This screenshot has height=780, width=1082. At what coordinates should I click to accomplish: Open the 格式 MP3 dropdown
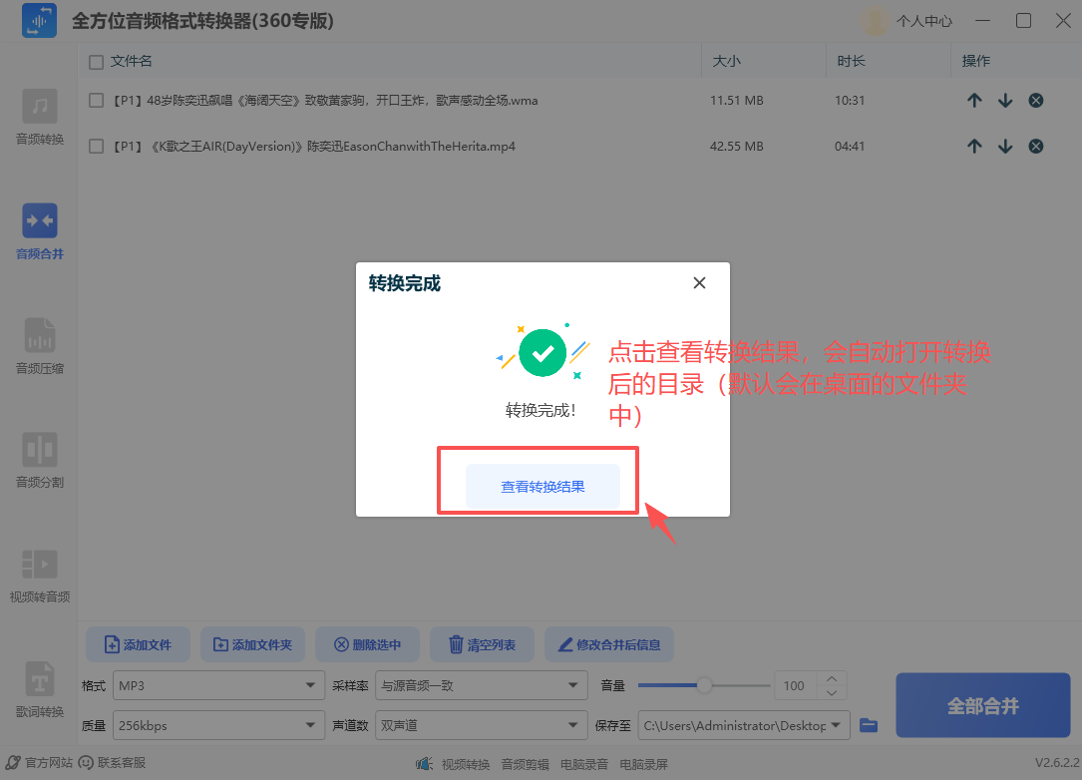point(217,685)
